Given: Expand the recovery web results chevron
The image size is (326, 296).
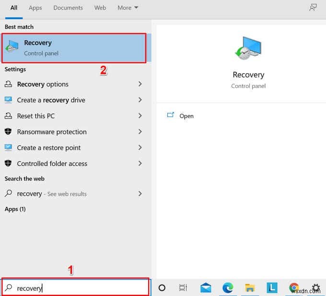Looking at the screenshot, I should pyautogui.click(x=140, y=194).
